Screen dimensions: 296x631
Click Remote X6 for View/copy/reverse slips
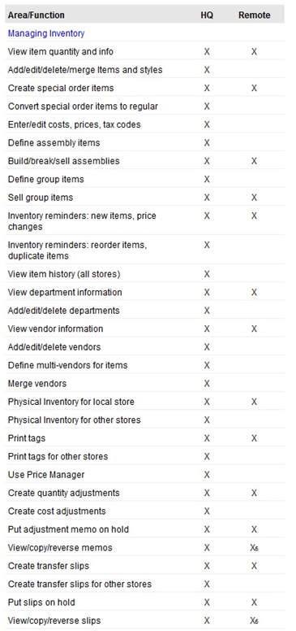point(255,621)
